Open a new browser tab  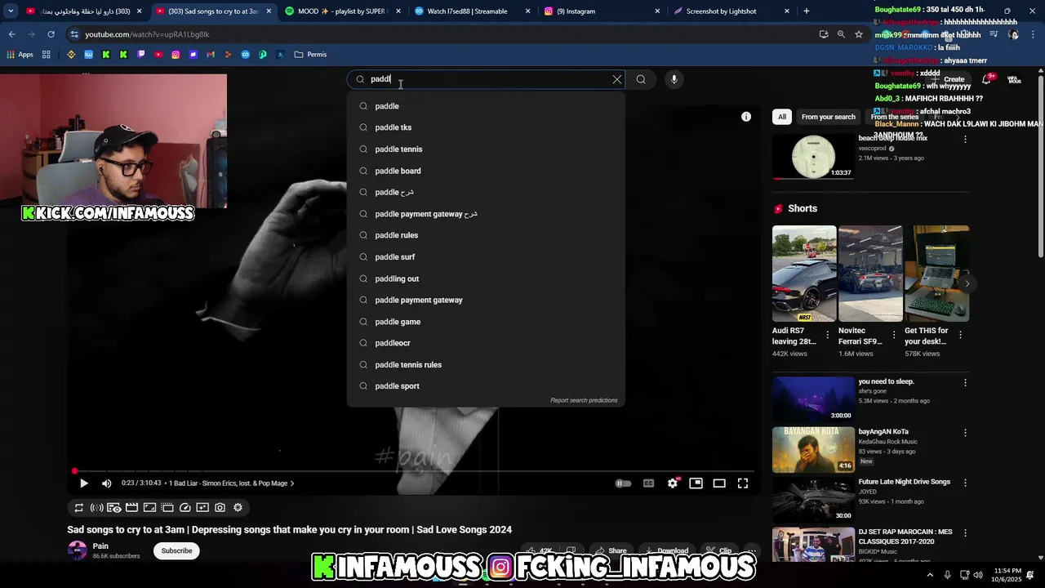[806, 11]
